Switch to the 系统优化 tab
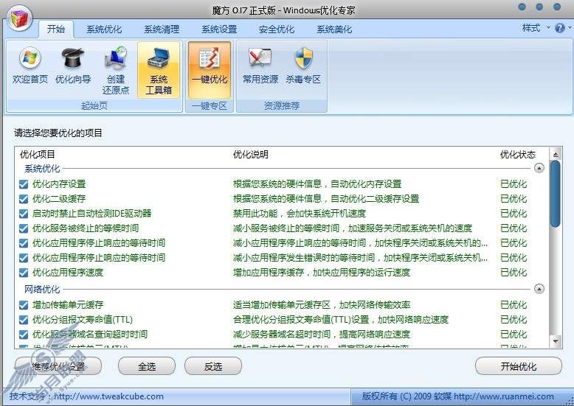The height and width of the screenshot is (406, 574). tap(104, 29)
